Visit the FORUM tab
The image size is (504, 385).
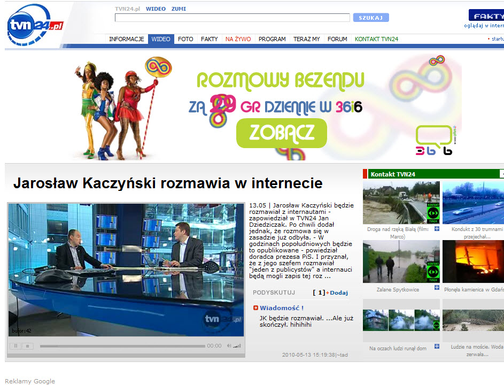pyautogui.click(x=337, y=39)
